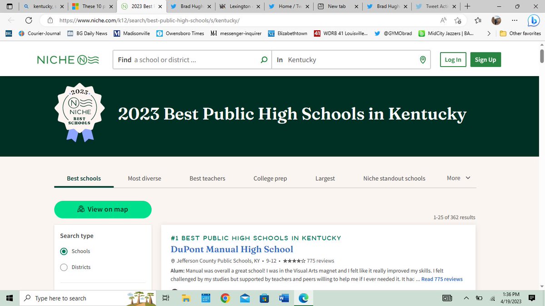Open Microsoft Store from taskbar

tap(264, 298)
